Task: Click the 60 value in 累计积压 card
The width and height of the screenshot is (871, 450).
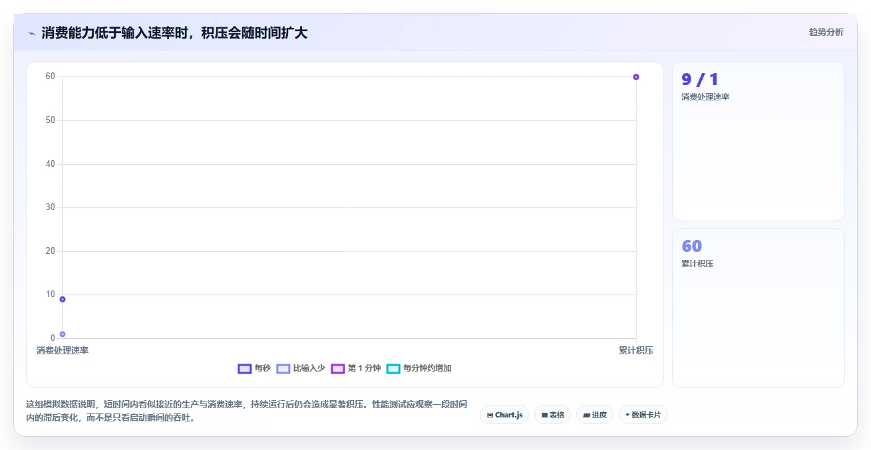Action: coord(692,246)
